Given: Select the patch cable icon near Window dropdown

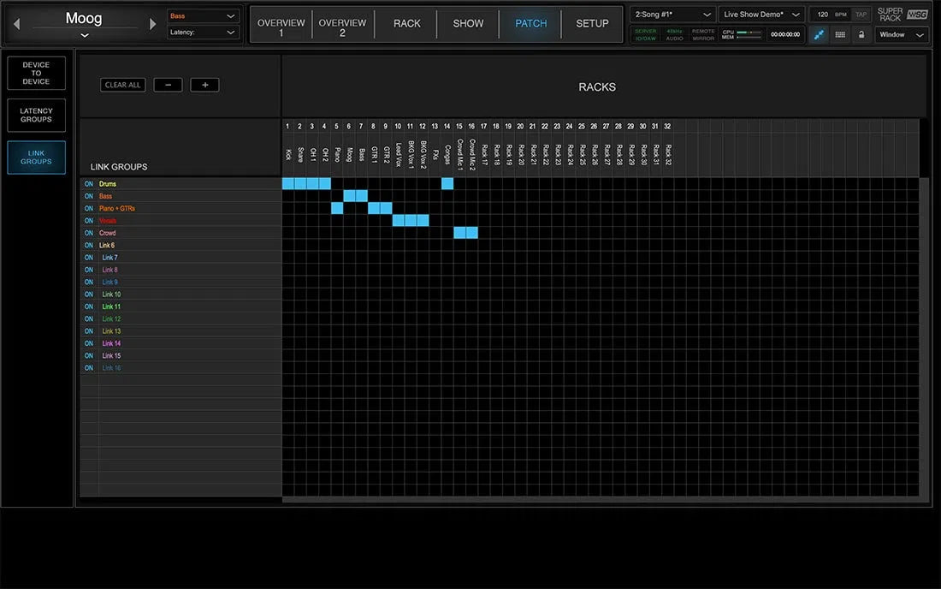Looking at the screenshot, I should click(817, 34).
